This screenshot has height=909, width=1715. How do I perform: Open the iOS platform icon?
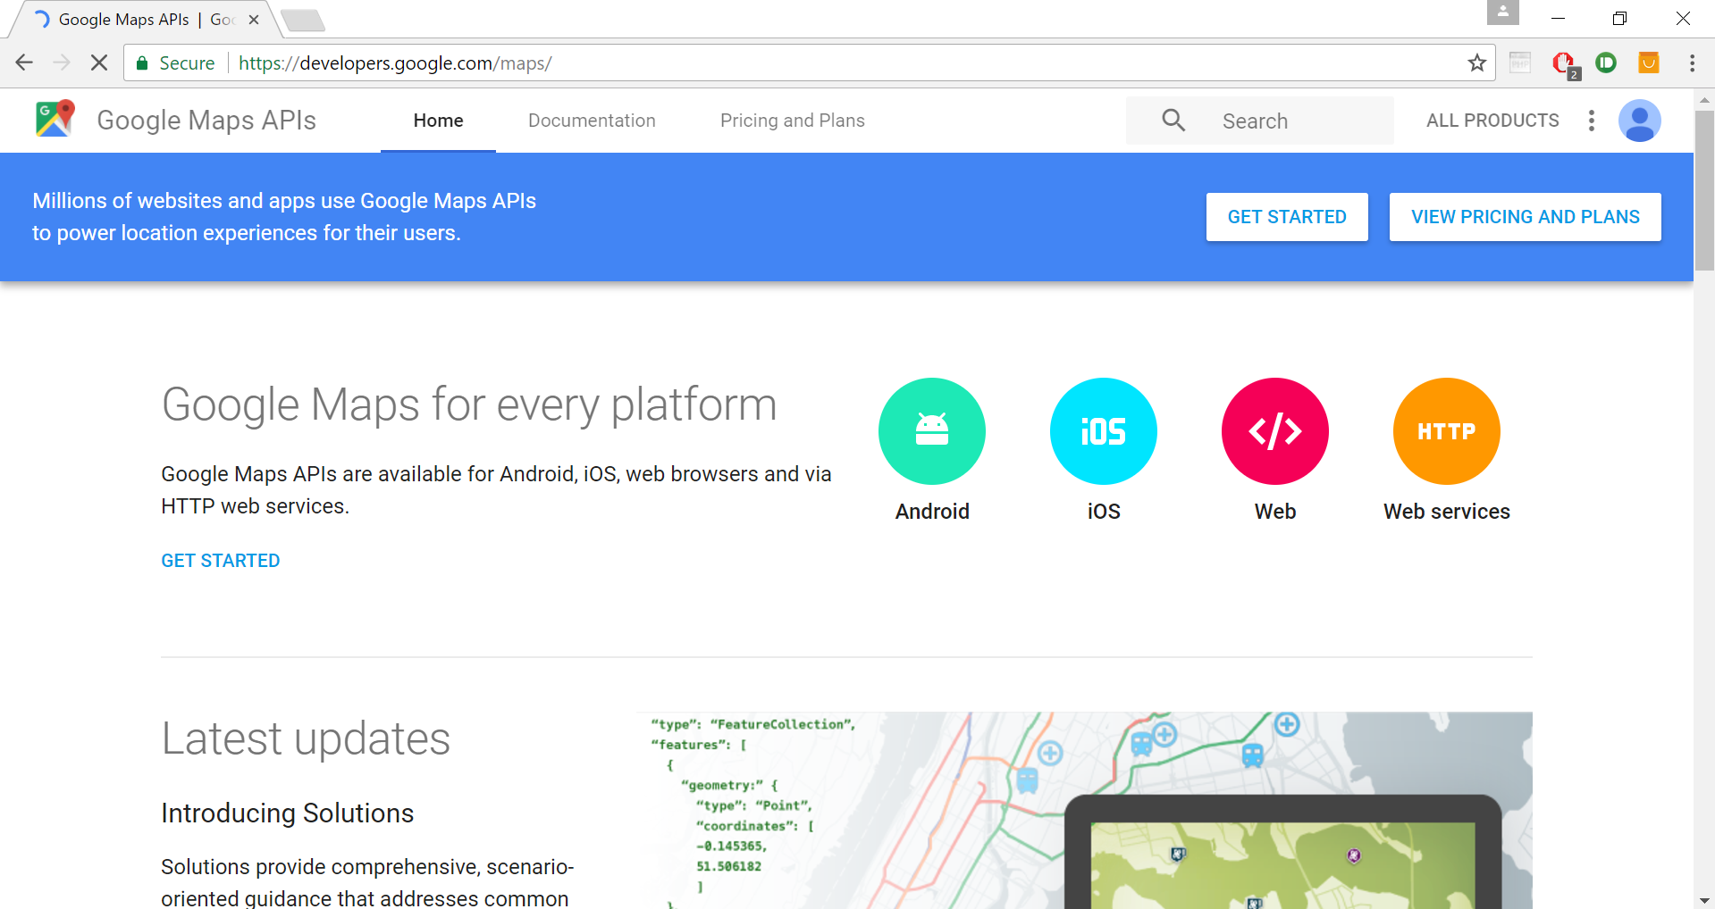1103,430
